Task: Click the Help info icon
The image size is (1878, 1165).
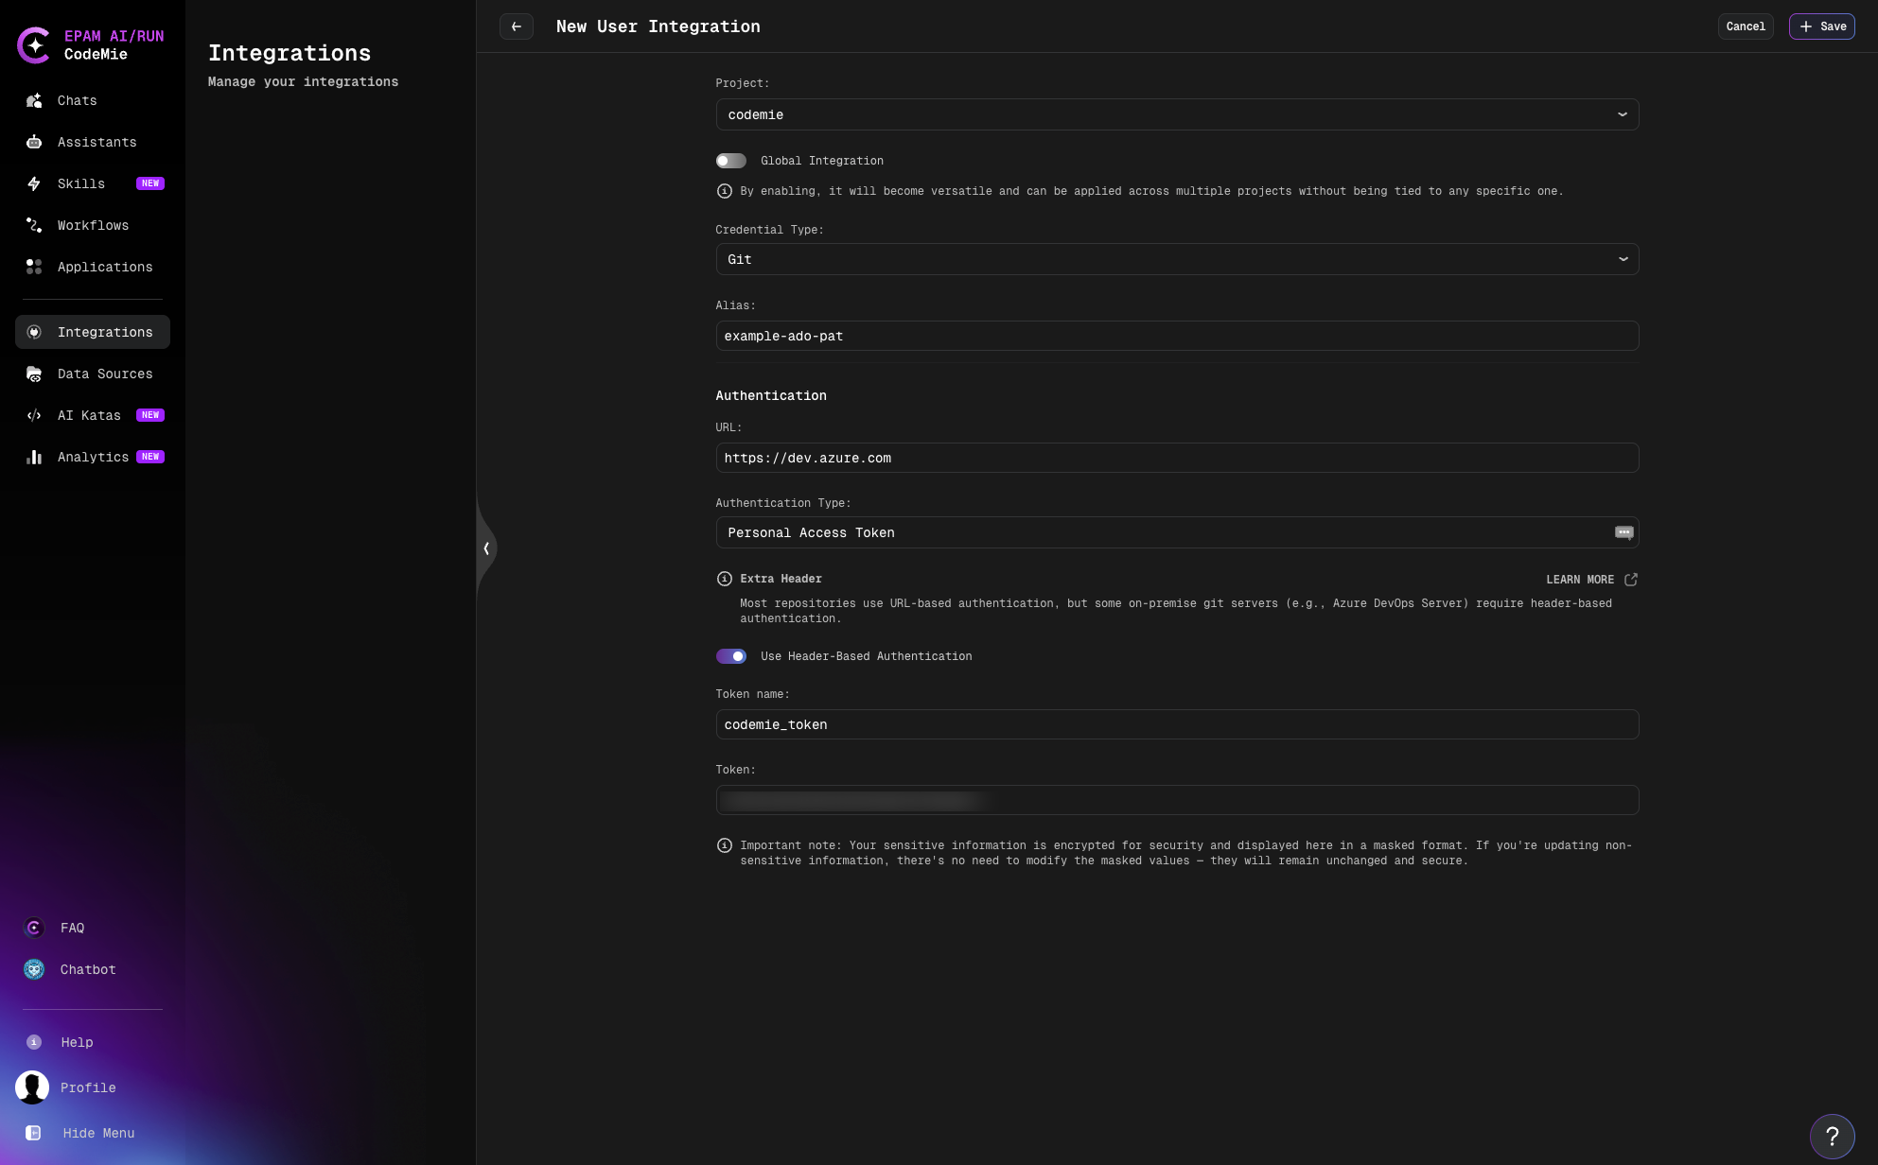Action: (34, 1042)
